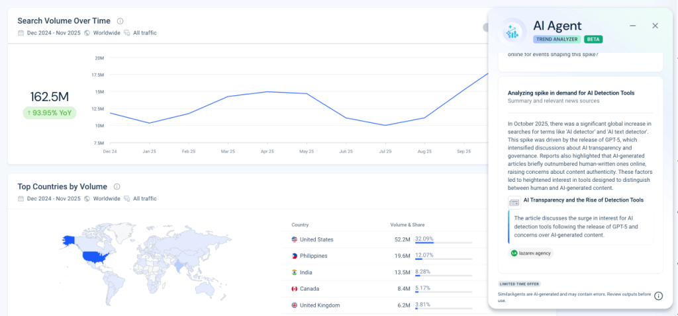Click the All traffic device icon under Search Volume
The height and width of the screenshot is (316, 678).
(x=126, y=33)
